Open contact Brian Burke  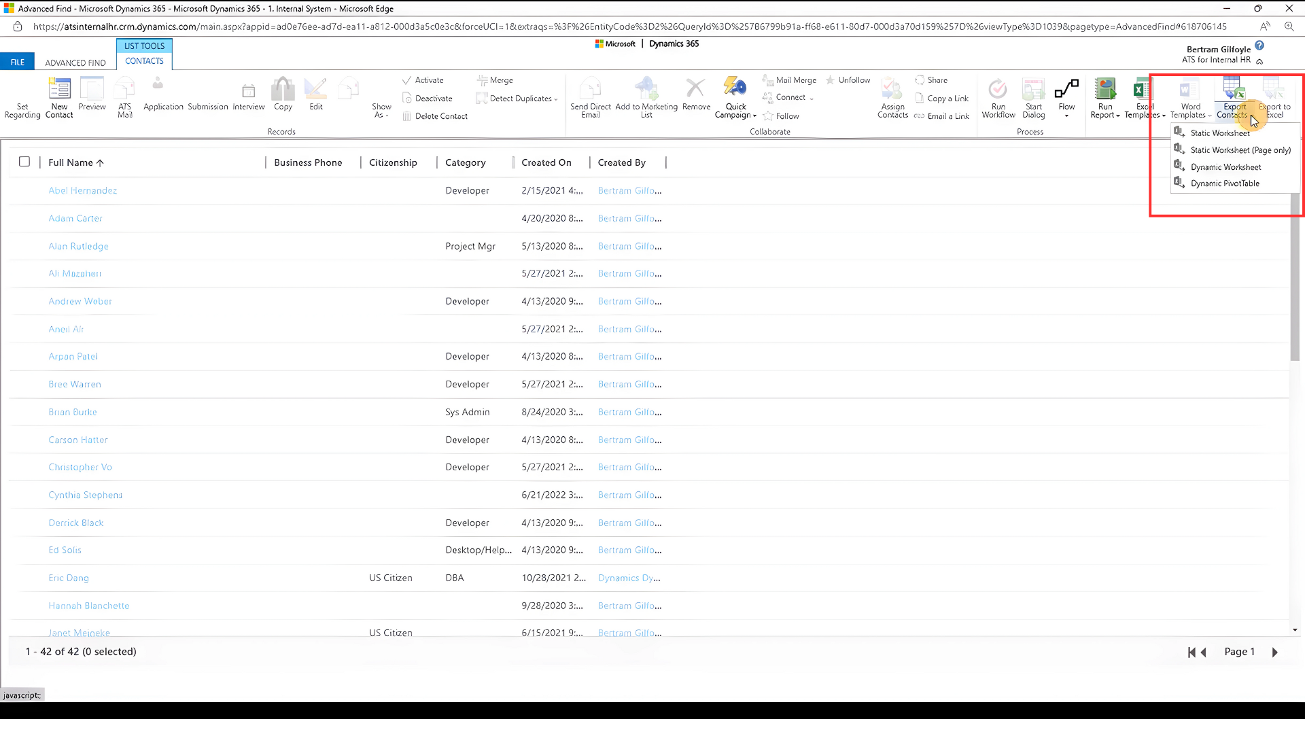(73, 412)
